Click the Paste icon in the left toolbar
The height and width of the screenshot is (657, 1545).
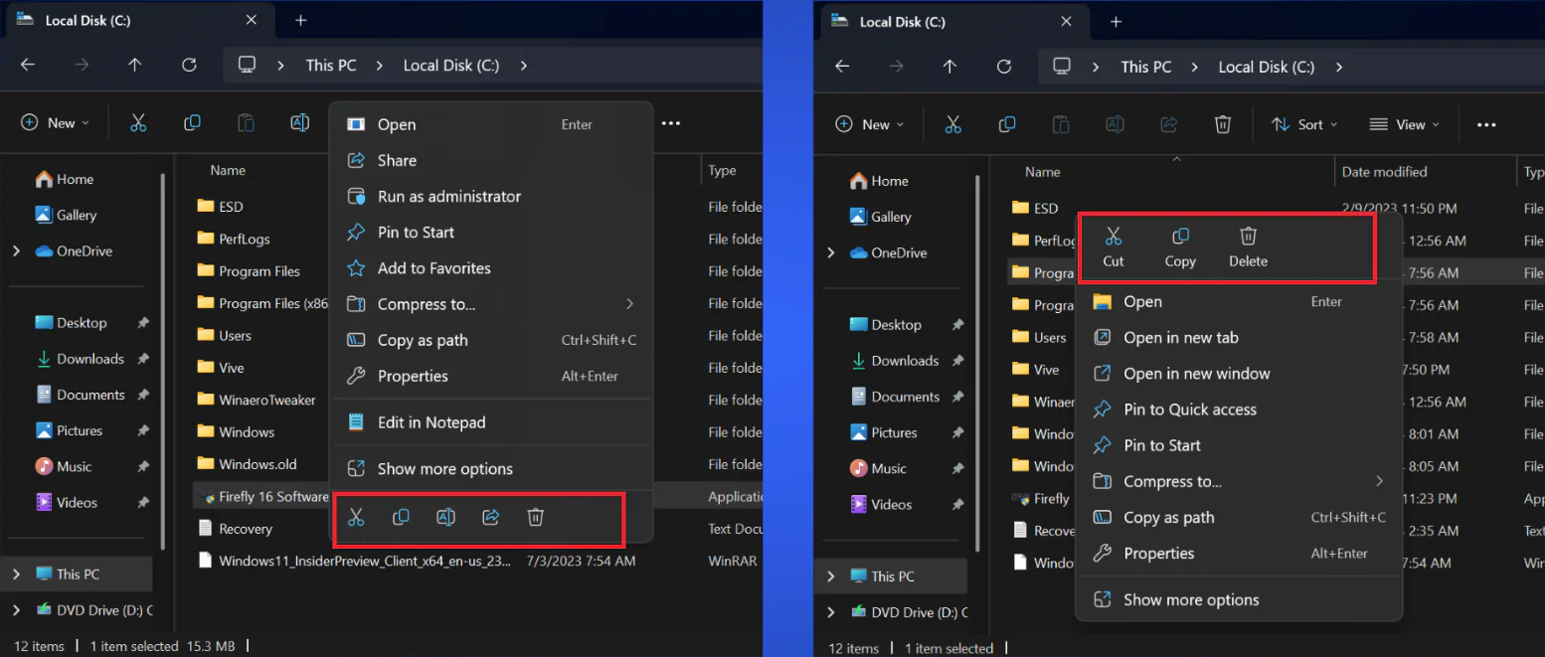click(x=246, y=122)
